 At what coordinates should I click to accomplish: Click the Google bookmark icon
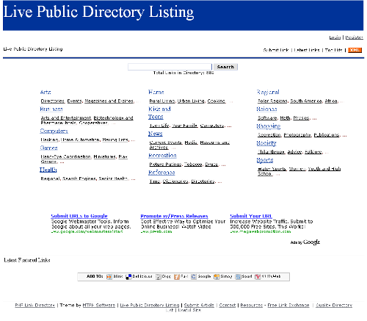coord(194,277)
